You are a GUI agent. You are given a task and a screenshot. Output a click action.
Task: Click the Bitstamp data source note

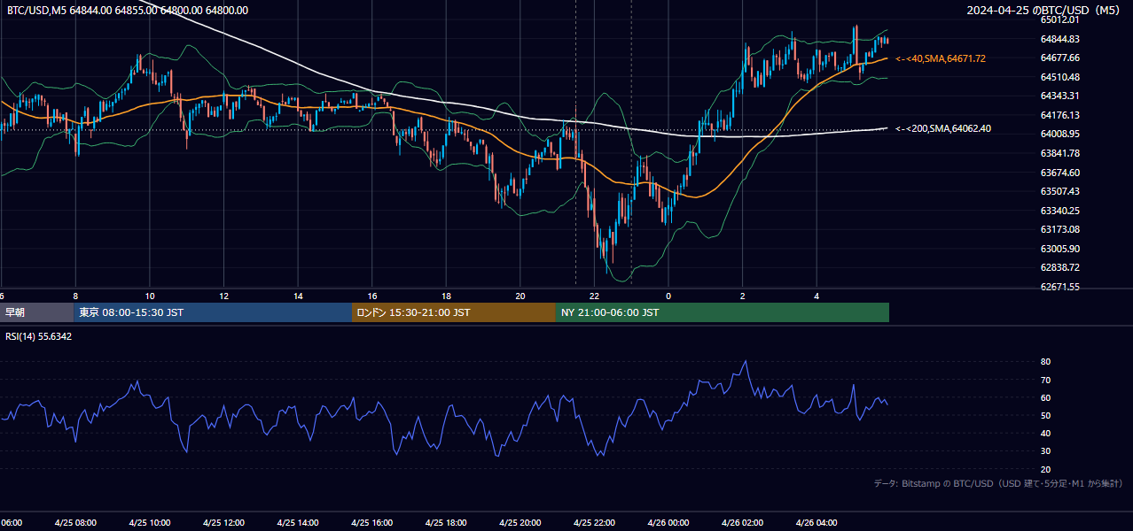pos(998,484)
